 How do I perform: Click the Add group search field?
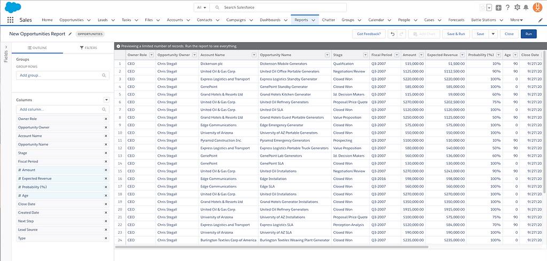[x=62, y=75]
